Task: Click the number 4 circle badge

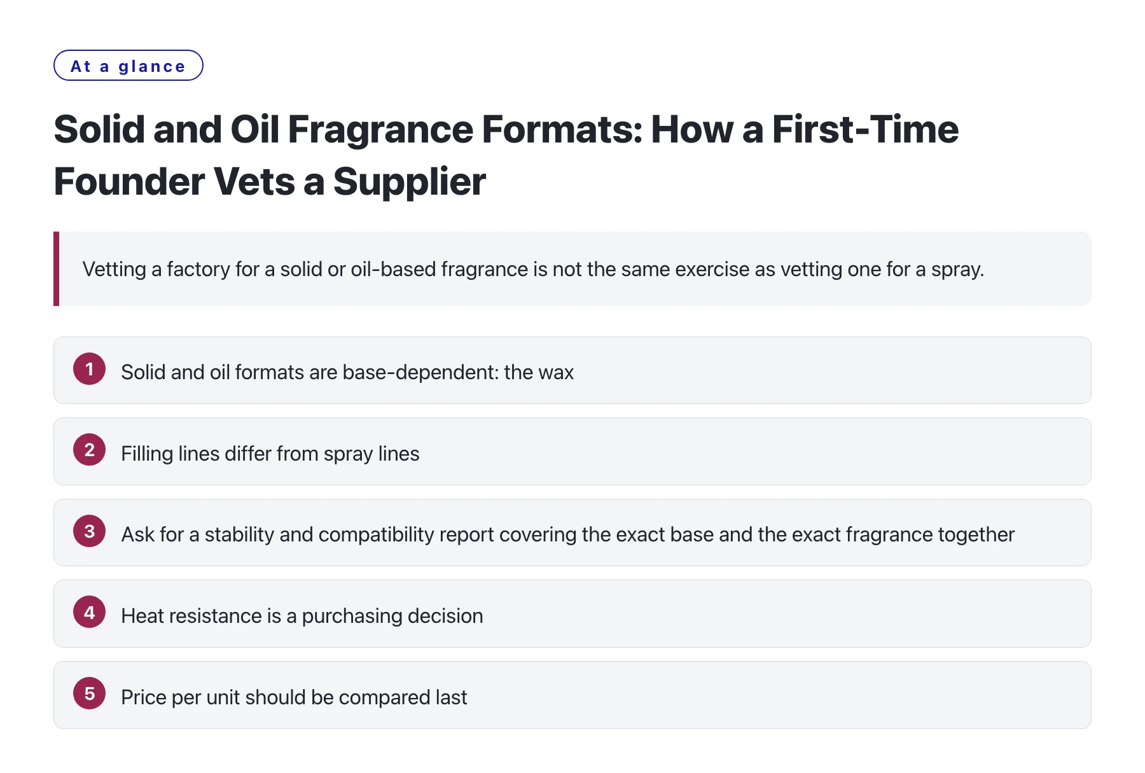Action: (x=89, y=612)
